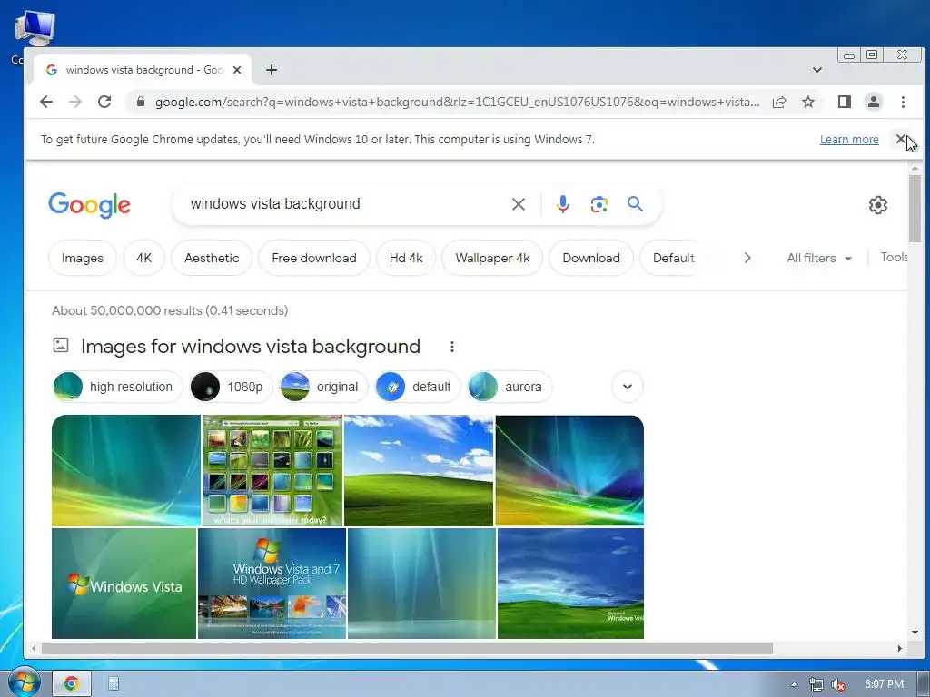Show more filter chips with right arrow
Viewport: 930px width, 697px height.
(x=747, y=258)
